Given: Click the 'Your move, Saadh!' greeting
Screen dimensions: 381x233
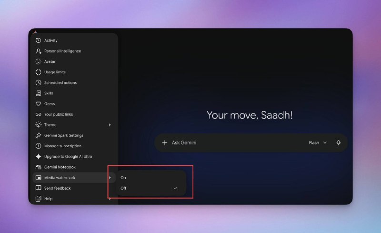Looking at the screenshot, I should (x=250, y=115).
